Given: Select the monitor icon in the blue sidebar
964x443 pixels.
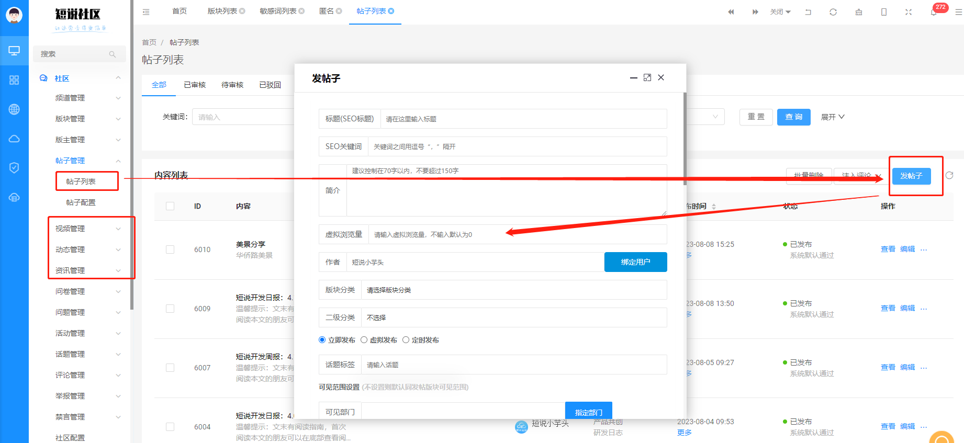Looking at the screenshot, I should coord(14,51).
